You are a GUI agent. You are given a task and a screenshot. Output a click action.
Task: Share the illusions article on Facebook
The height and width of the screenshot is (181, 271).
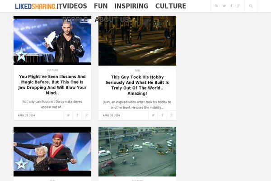click(77, 115)
